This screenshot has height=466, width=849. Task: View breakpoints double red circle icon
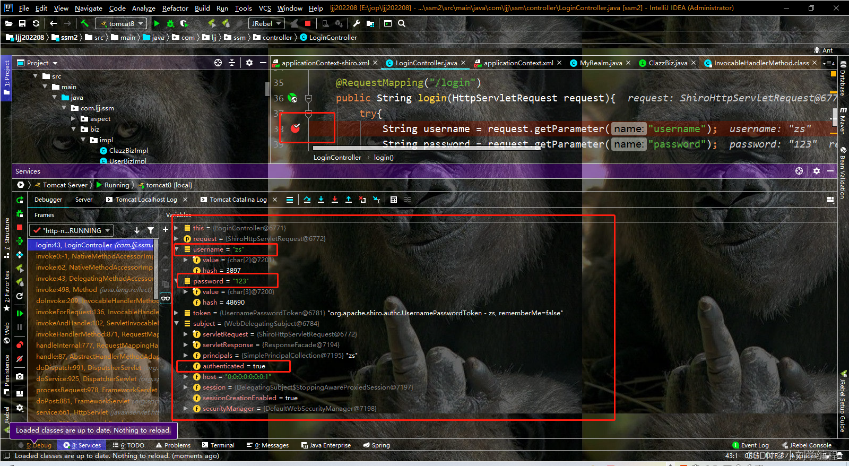point(20,345)
